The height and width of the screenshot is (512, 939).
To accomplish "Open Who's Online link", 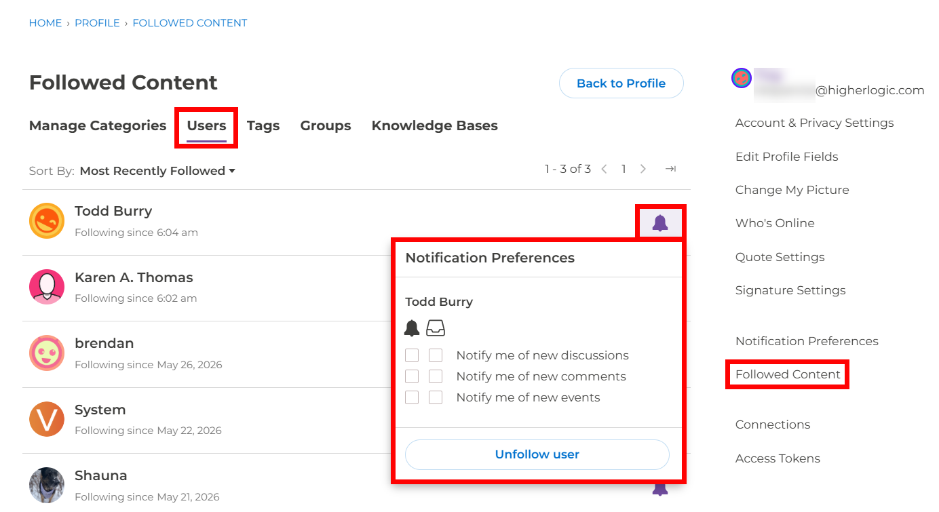I will 775,223.
